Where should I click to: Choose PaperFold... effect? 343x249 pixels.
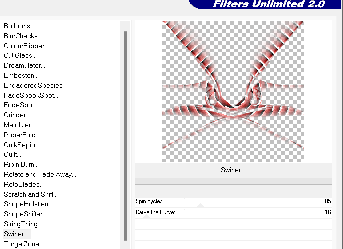click(x=22, y=135)
